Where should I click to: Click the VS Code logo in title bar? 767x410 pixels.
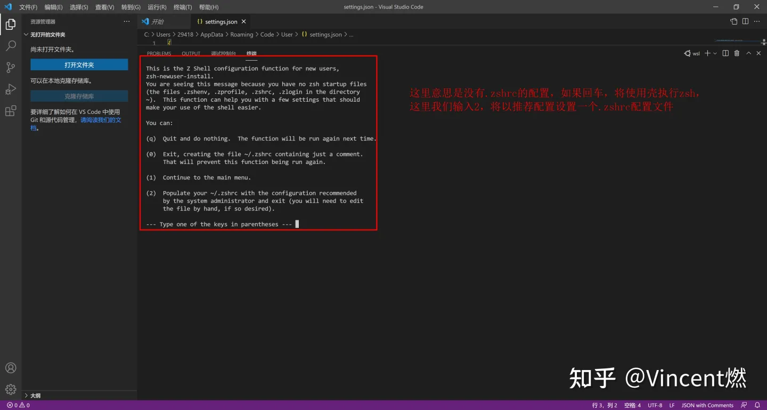coord(8,7)
